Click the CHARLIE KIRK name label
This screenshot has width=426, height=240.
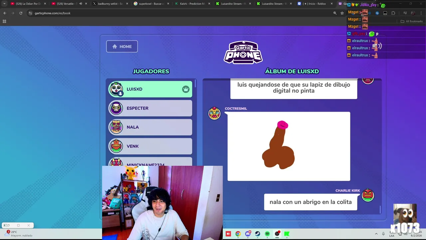pos(347,190)
